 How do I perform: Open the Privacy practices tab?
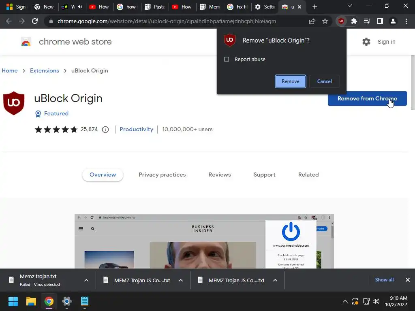[162, 175]
